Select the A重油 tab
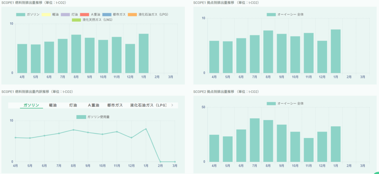Viewport: 379px width, 174px height. tap(93, 105)
